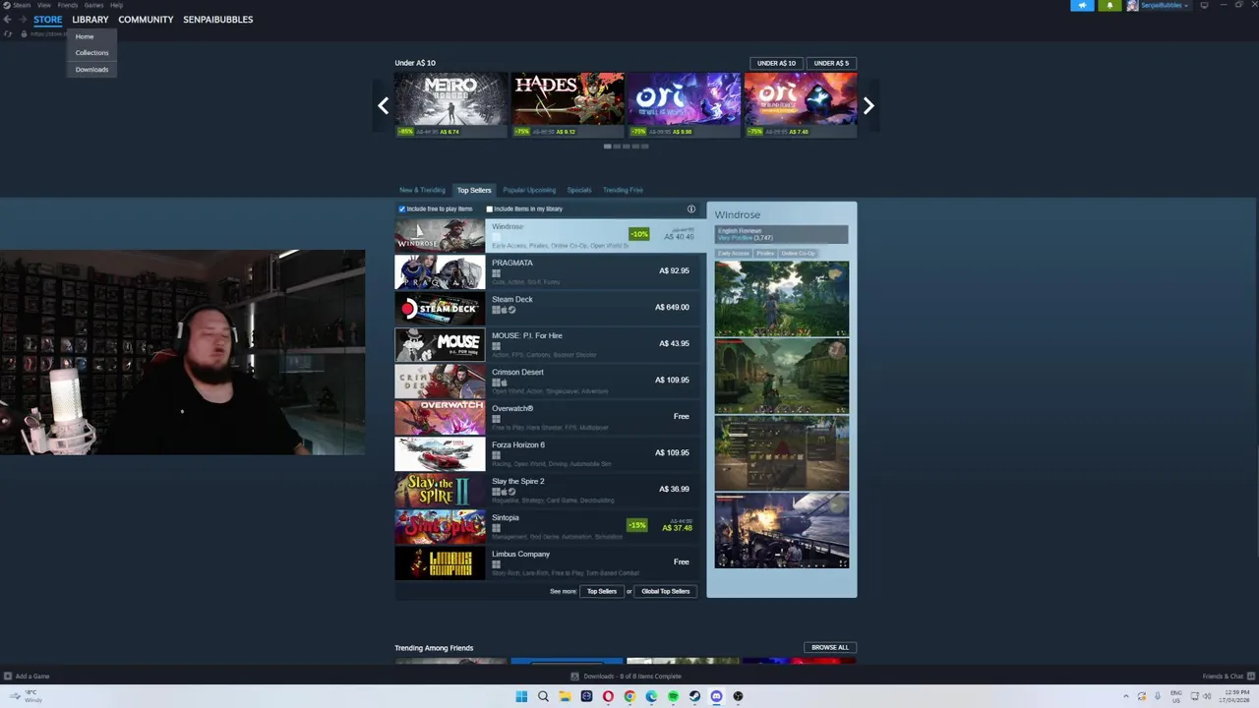Viewport: 1259px width, 708px height.
Task: Select the Slay the Spire 2 row
Action: 548,490
